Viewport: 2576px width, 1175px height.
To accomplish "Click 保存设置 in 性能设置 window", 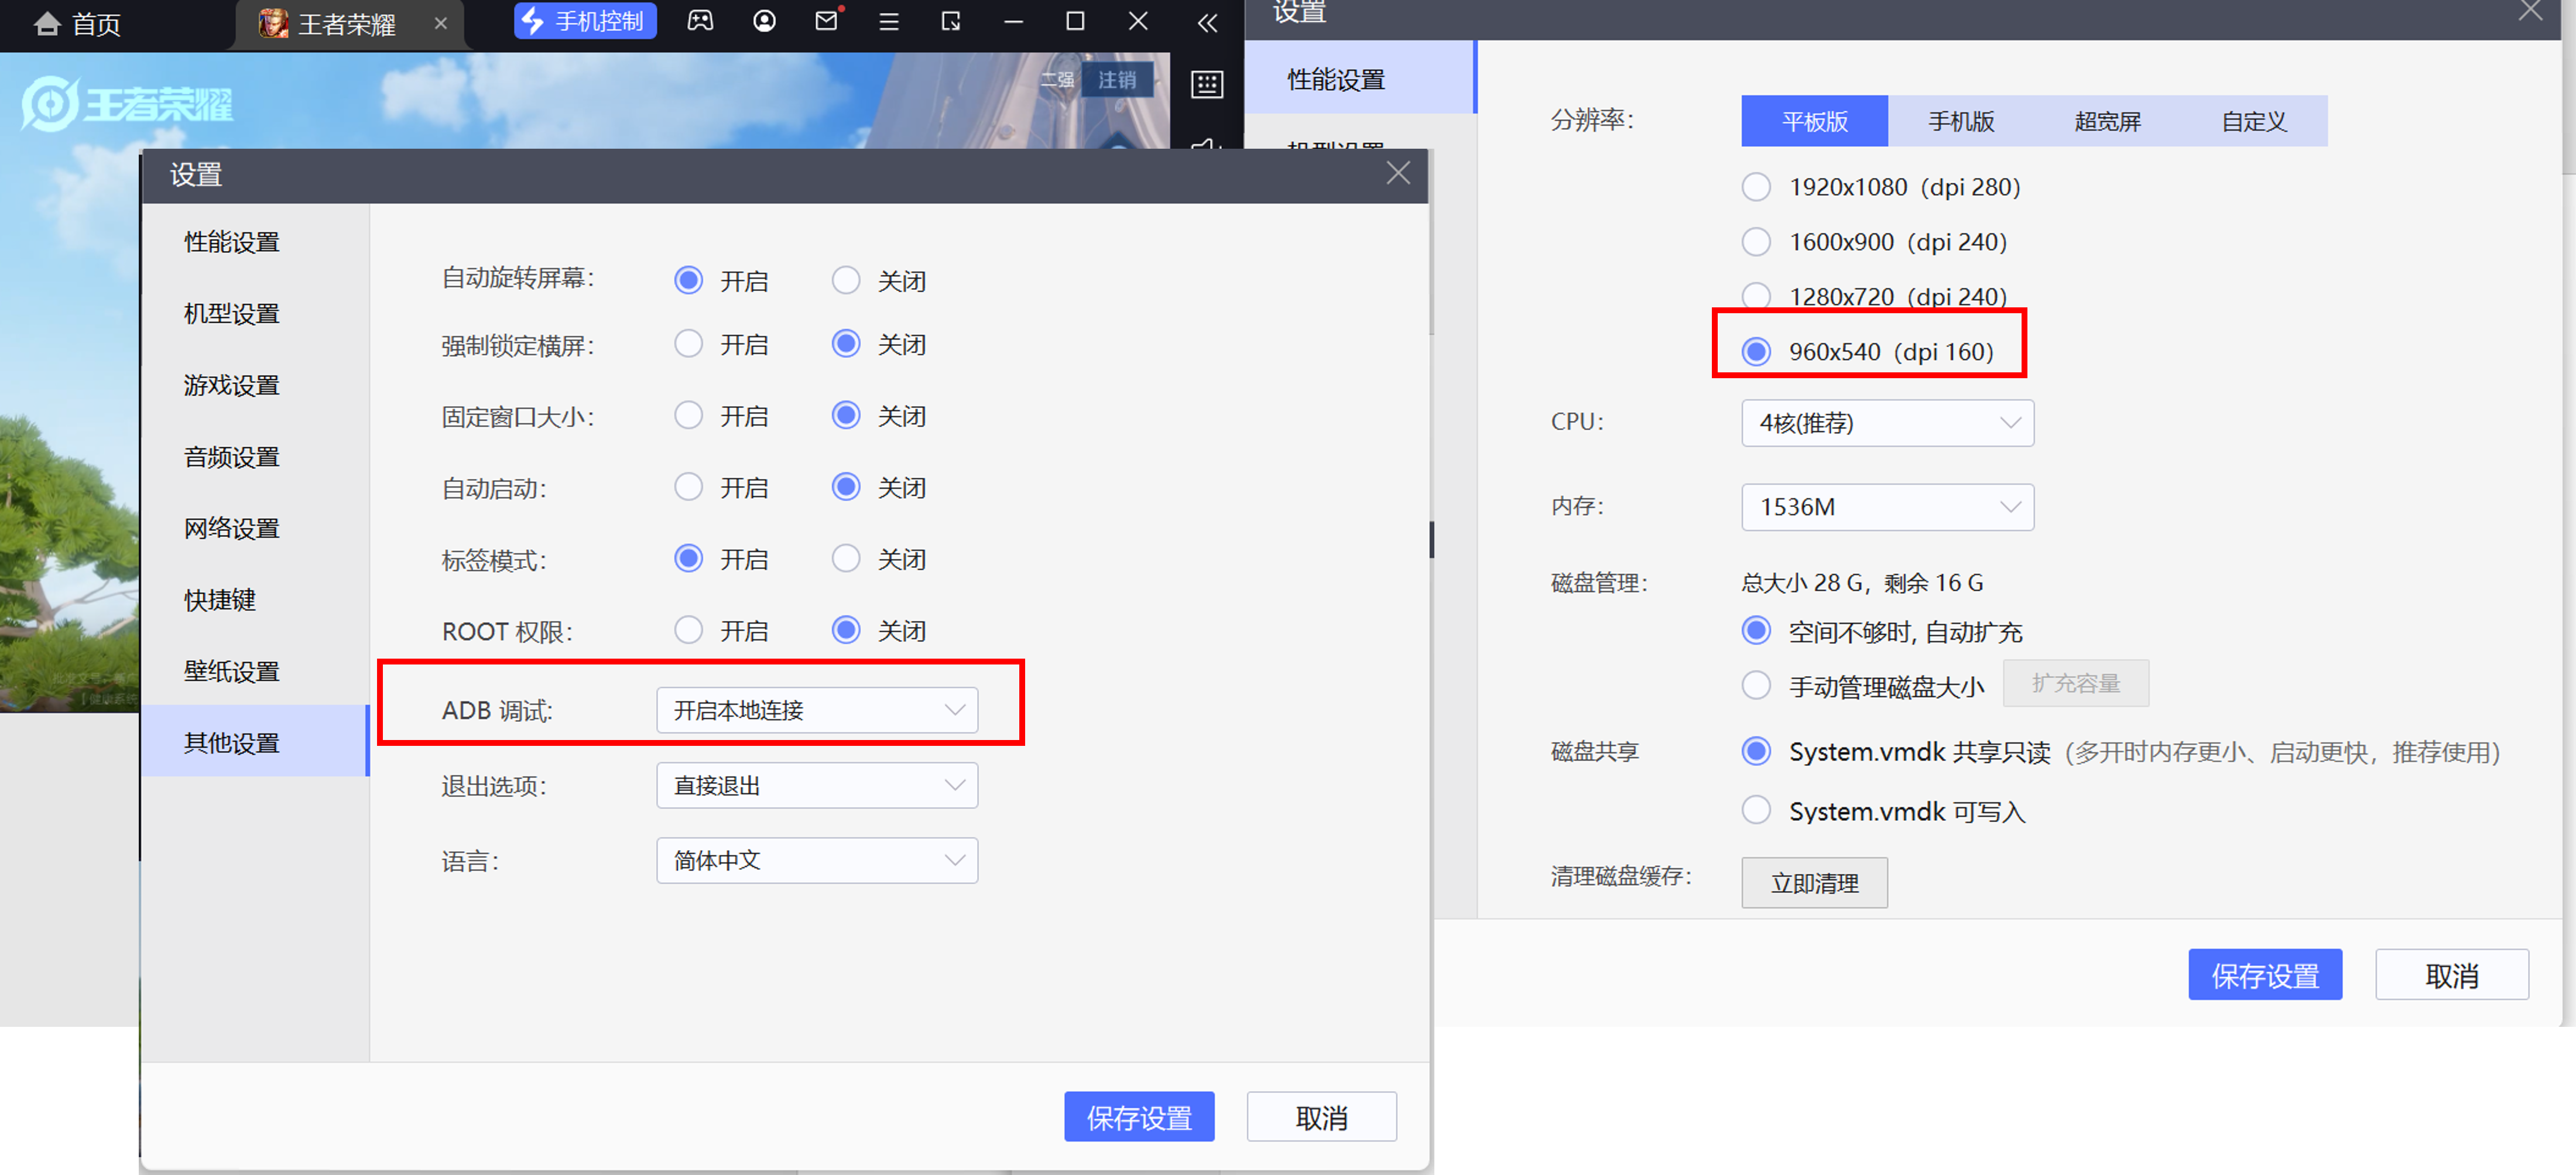I will pyautogui.click(x=2265, y=975).
